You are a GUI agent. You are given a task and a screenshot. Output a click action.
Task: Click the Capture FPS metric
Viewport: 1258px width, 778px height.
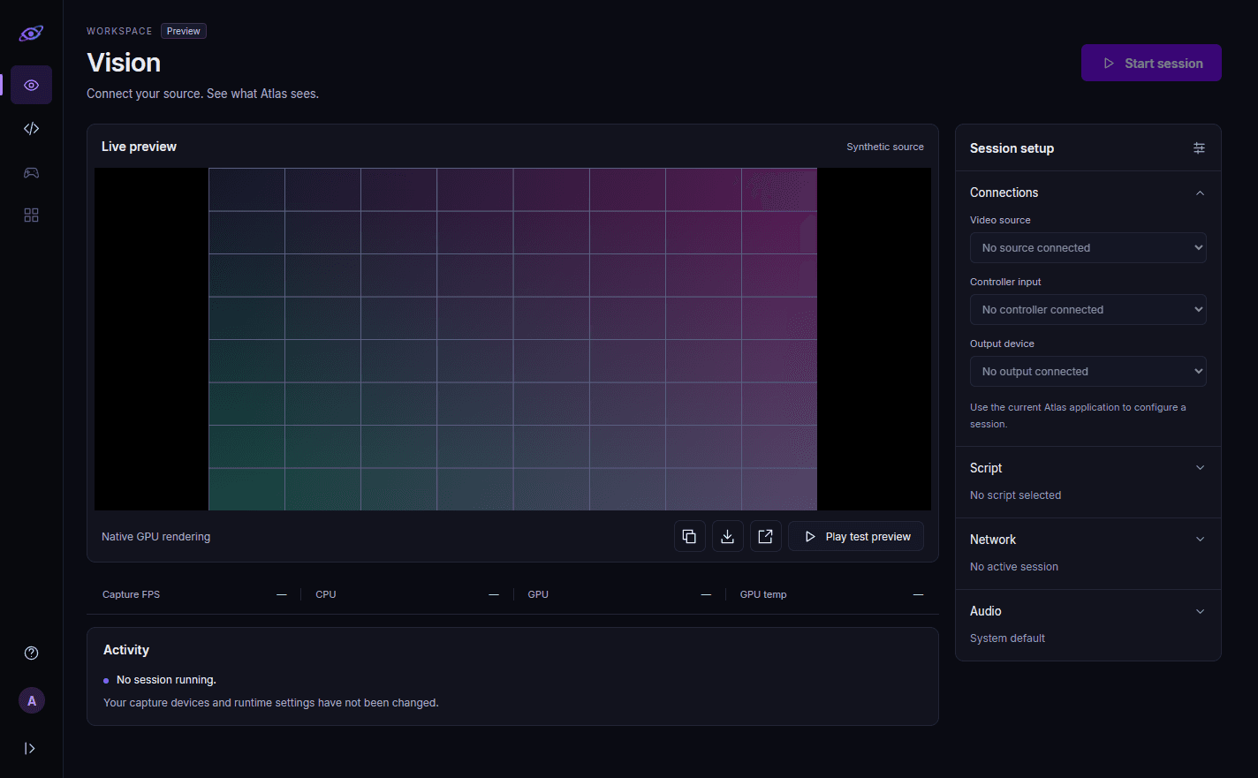[x=193, y=594]
